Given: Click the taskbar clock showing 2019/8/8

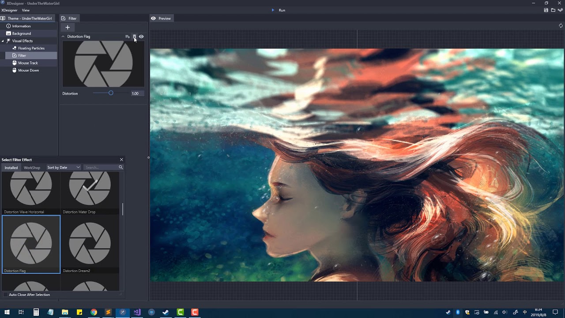Looking at the screenshot, I should 539,312.
